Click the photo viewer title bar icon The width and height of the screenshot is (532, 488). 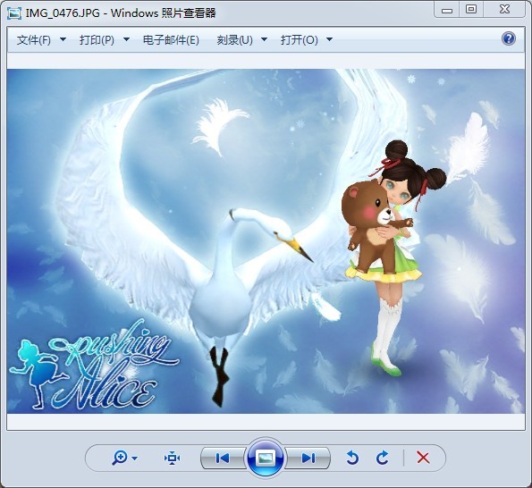(x=14, y=13)
